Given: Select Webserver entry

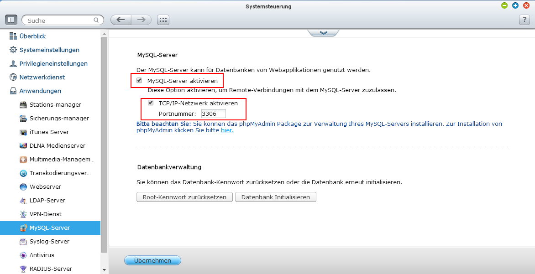Looking at the screenshot, I should tap(45, 187).
